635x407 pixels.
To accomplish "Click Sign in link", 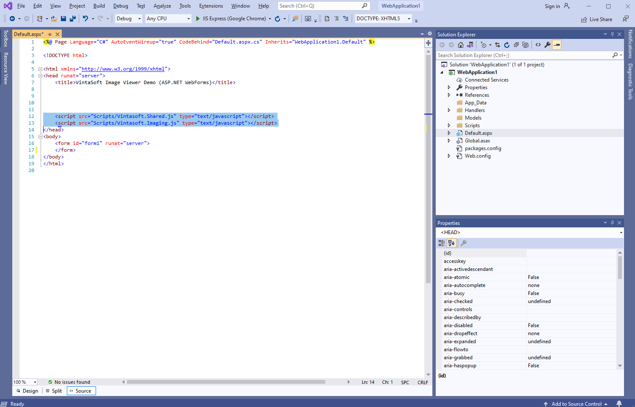I will [x=552, y=6].
